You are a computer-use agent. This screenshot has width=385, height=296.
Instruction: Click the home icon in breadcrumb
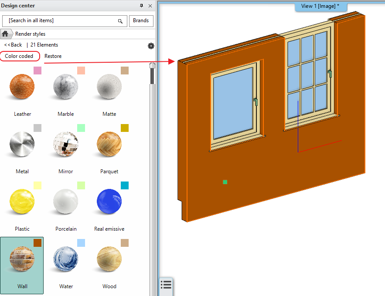point(5,34)
